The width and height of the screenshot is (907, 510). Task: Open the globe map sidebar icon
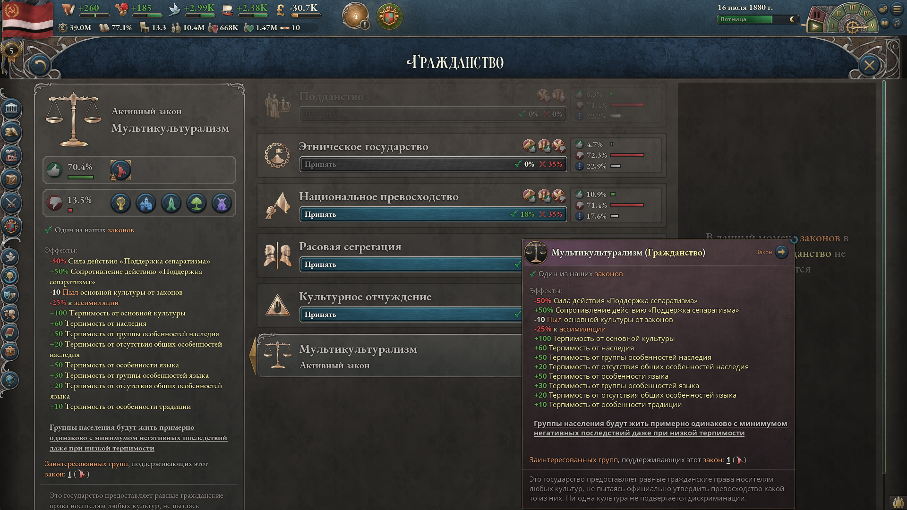10,380
